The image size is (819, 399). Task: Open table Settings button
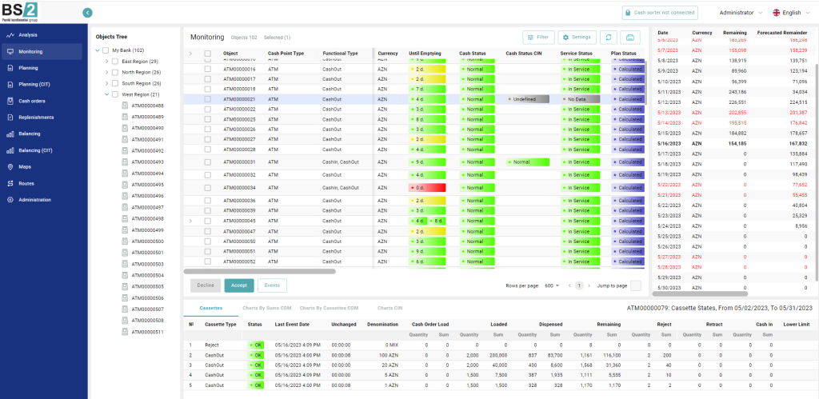577,38
